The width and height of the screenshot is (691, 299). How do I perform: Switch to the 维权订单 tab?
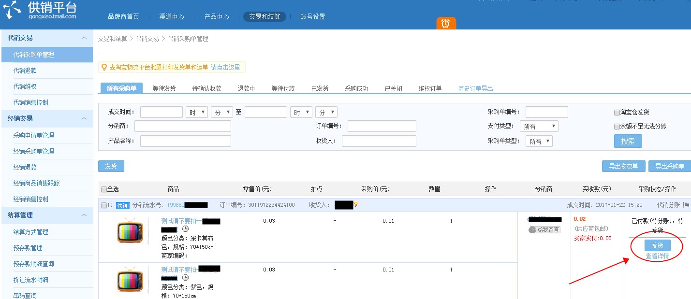point(430,89)
